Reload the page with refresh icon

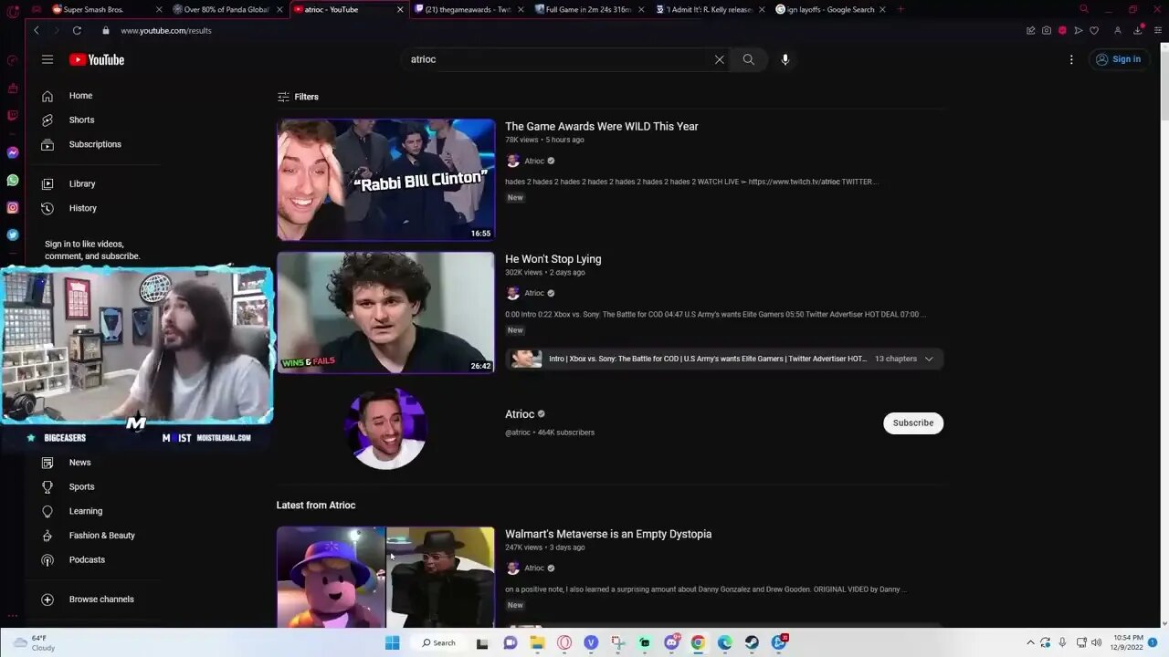77,30
